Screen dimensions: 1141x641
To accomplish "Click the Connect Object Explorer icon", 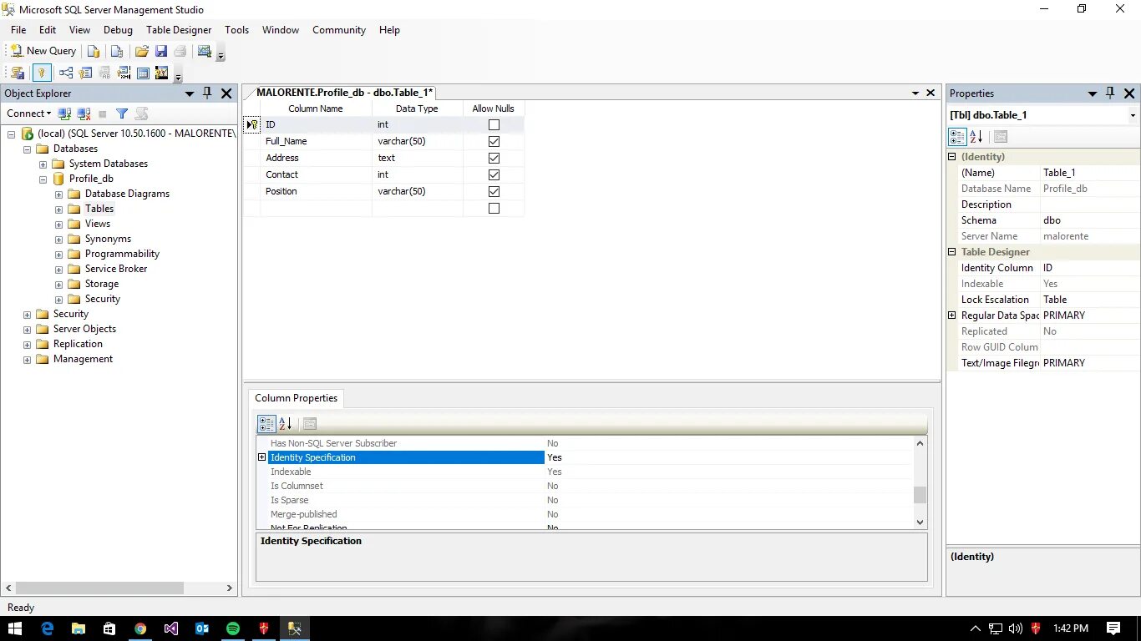I will [x=64, y=114].
